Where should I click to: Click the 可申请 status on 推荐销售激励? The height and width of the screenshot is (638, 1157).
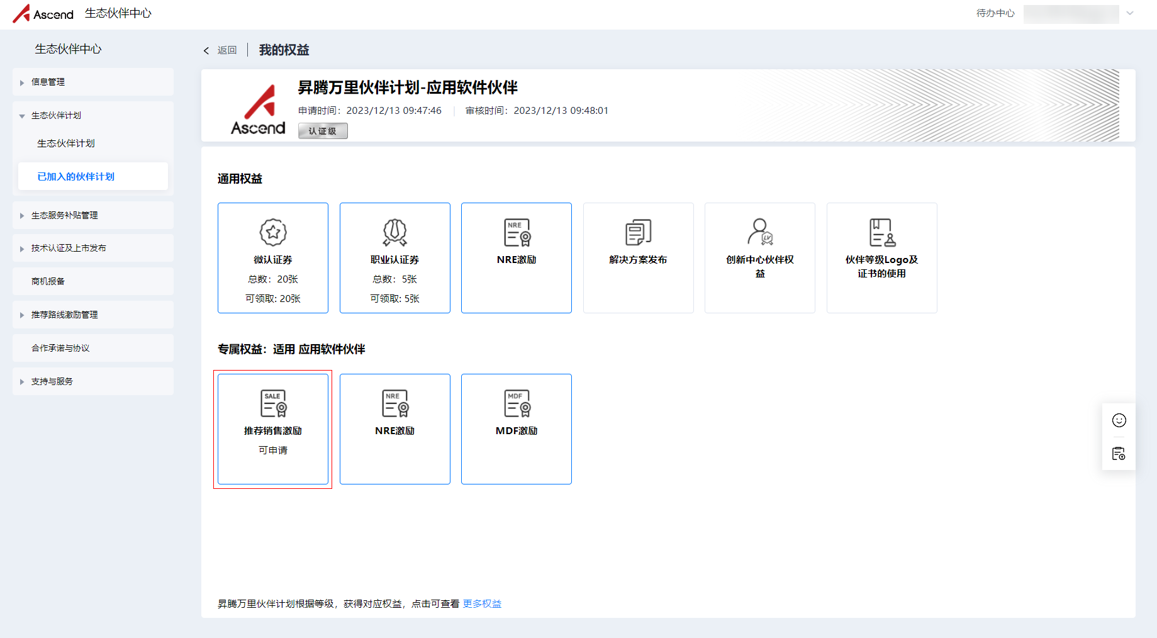coord(273,450)
